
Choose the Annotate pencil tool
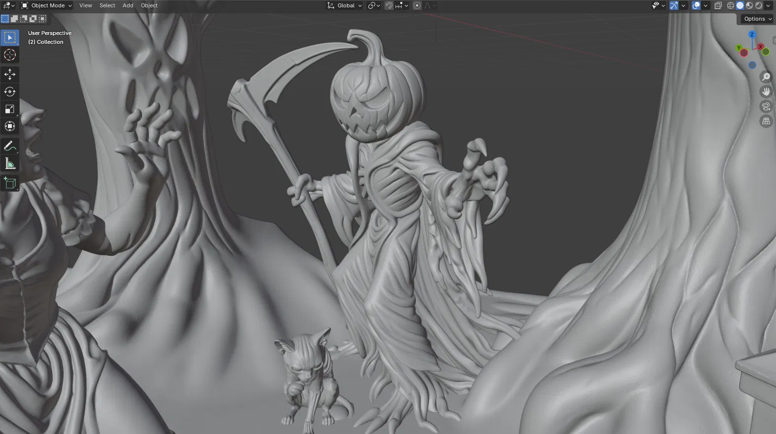[10, 146]
